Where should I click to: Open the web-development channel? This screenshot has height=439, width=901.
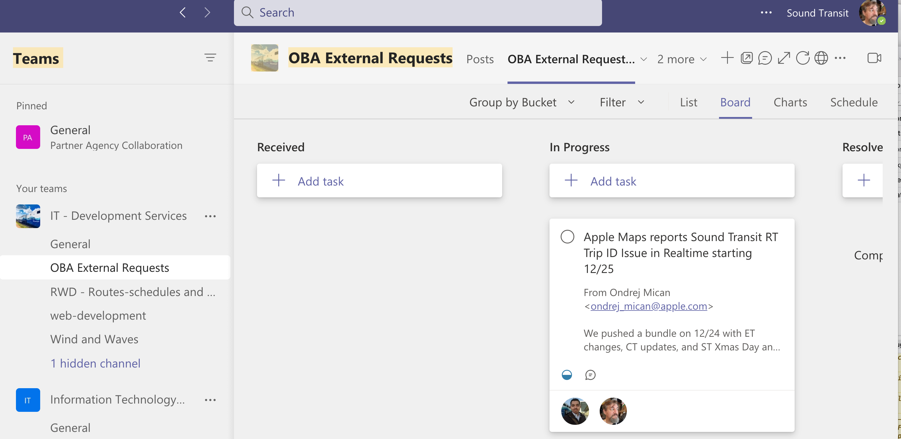pyautogui.click(x=98, y=316)
